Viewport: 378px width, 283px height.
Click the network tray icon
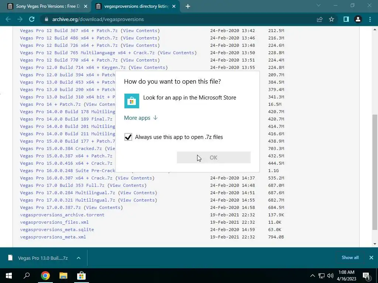[322, 276]
